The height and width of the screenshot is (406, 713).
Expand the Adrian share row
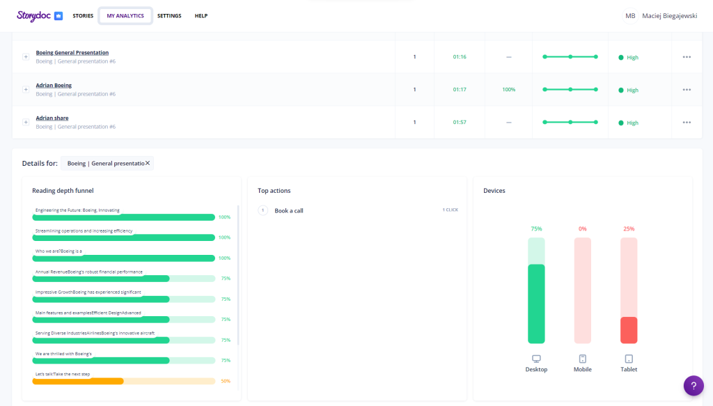(x=26, y=123)
